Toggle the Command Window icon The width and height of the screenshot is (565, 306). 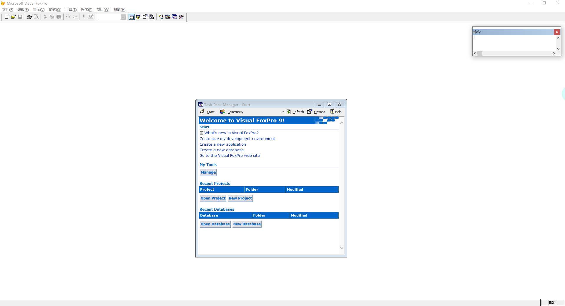click(x=131, y=17)
